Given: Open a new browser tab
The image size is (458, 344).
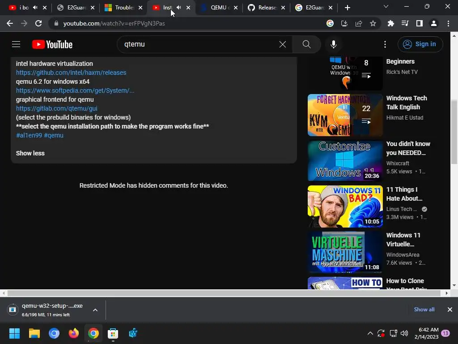Looking at the screenshot, I should (347, 8).
